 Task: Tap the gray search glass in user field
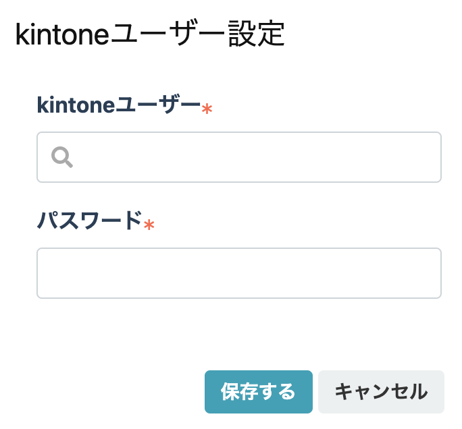click(62, 157)
